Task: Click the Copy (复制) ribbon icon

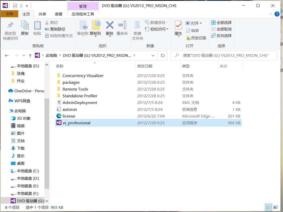Action: click(25, 25)
